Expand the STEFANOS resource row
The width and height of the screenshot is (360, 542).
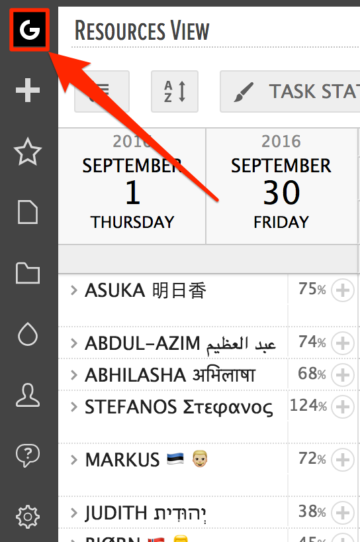point(73,407)
